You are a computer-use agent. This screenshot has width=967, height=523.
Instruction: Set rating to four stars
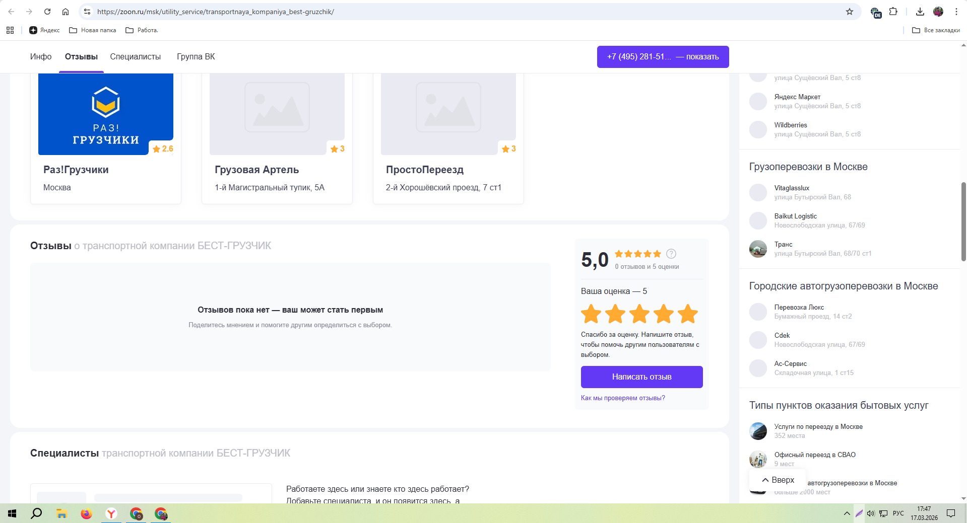click(x=664, y=314)
